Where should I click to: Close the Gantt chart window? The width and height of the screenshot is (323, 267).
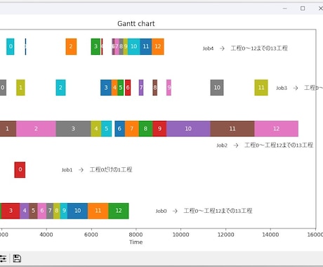[x=321, y=8]
